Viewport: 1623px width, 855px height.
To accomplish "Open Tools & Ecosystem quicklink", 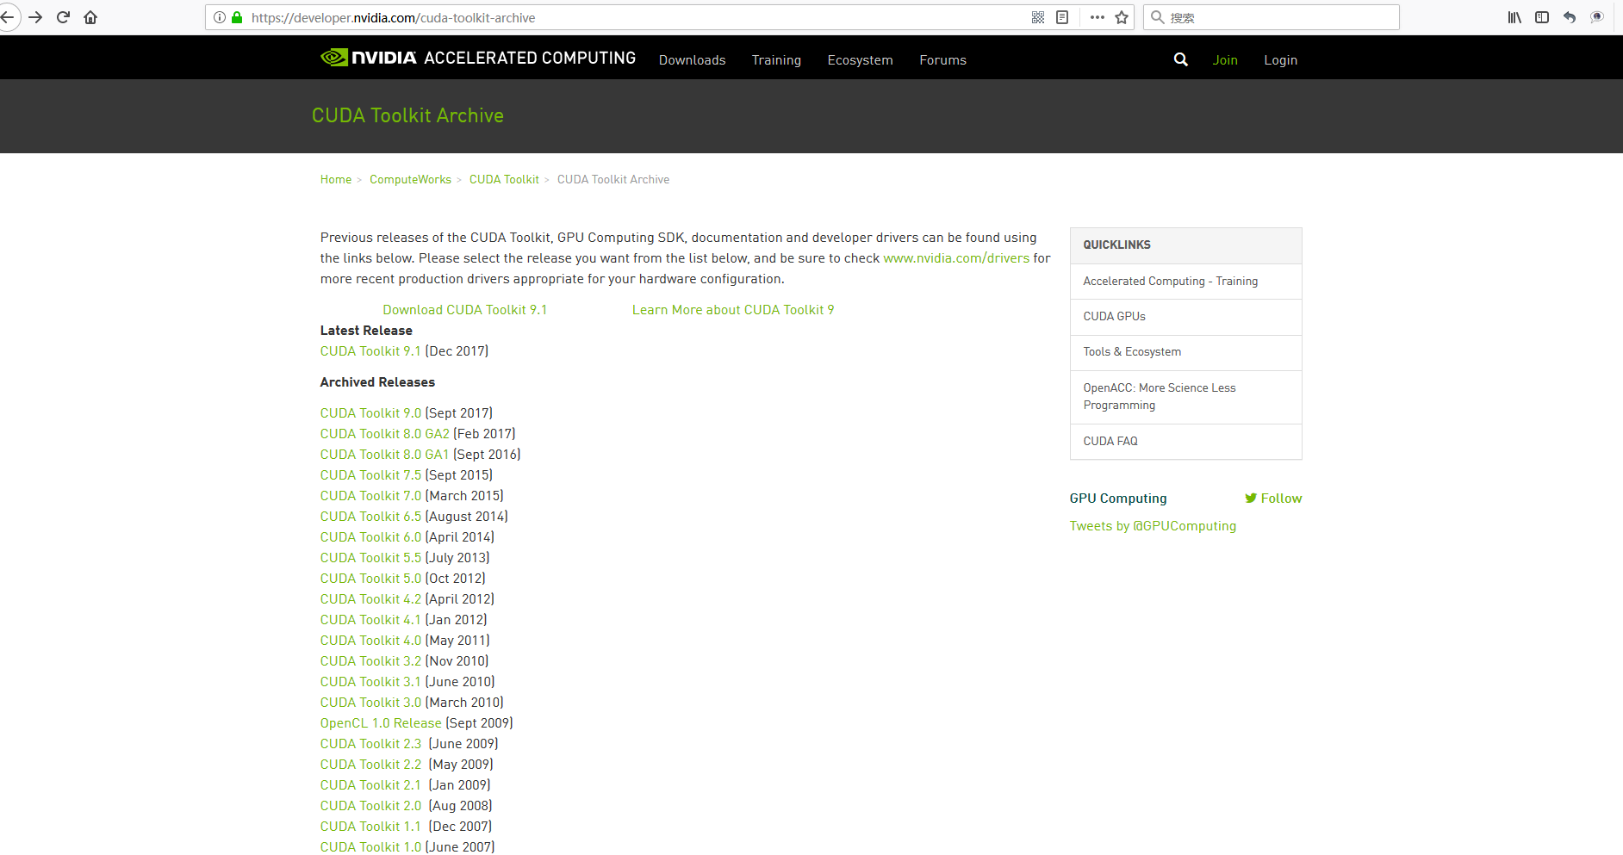I will [x=1185, y=352].
